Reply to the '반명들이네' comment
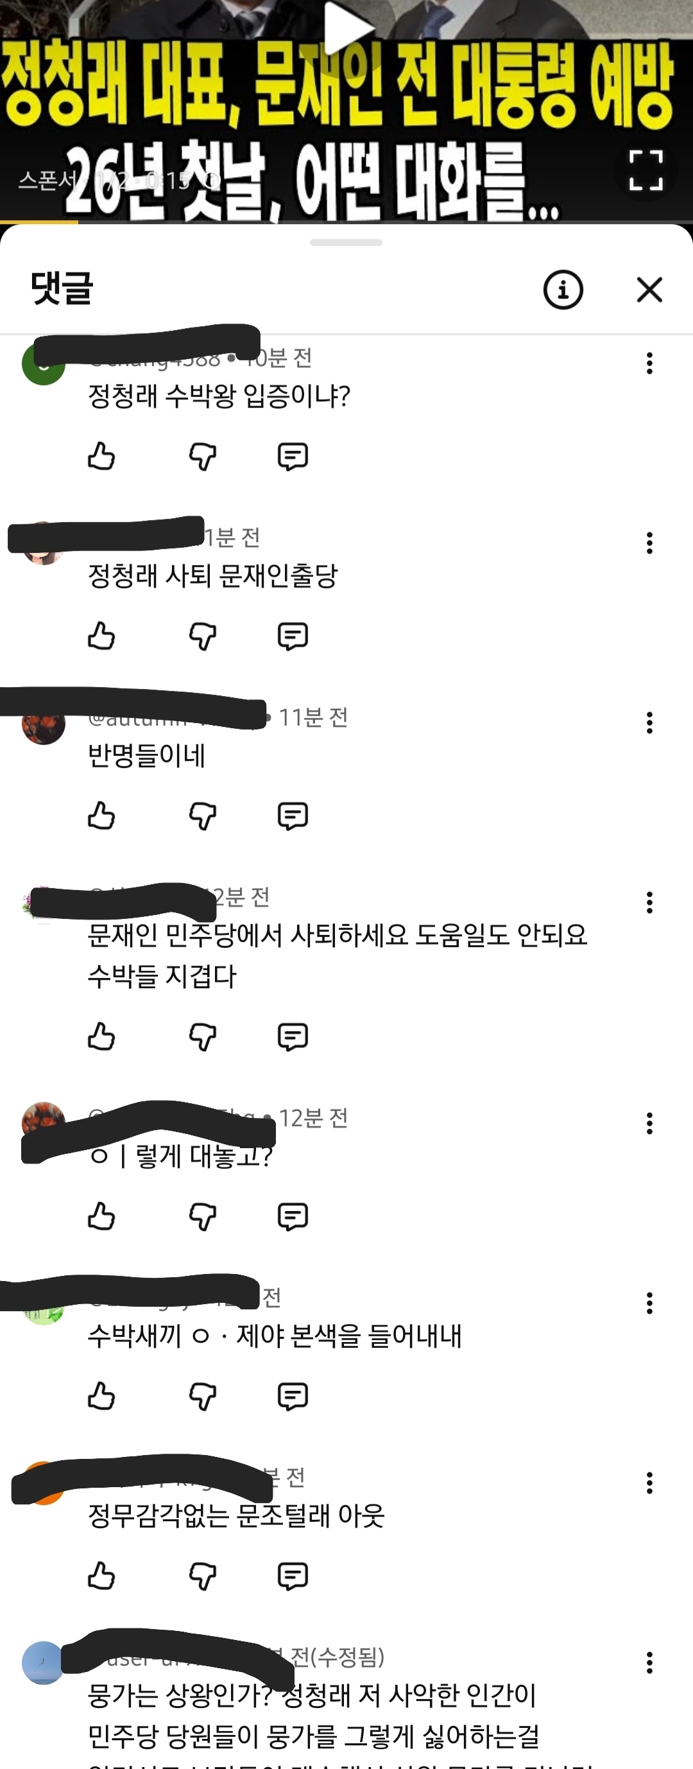 (x=293, y=816)
